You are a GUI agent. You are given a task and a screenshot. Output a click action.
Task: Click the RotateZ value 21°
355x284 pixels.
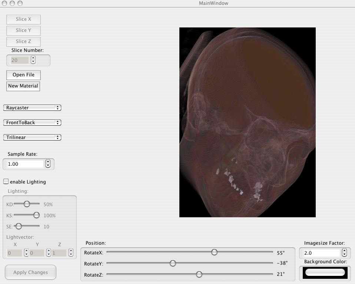pos(281,274)
